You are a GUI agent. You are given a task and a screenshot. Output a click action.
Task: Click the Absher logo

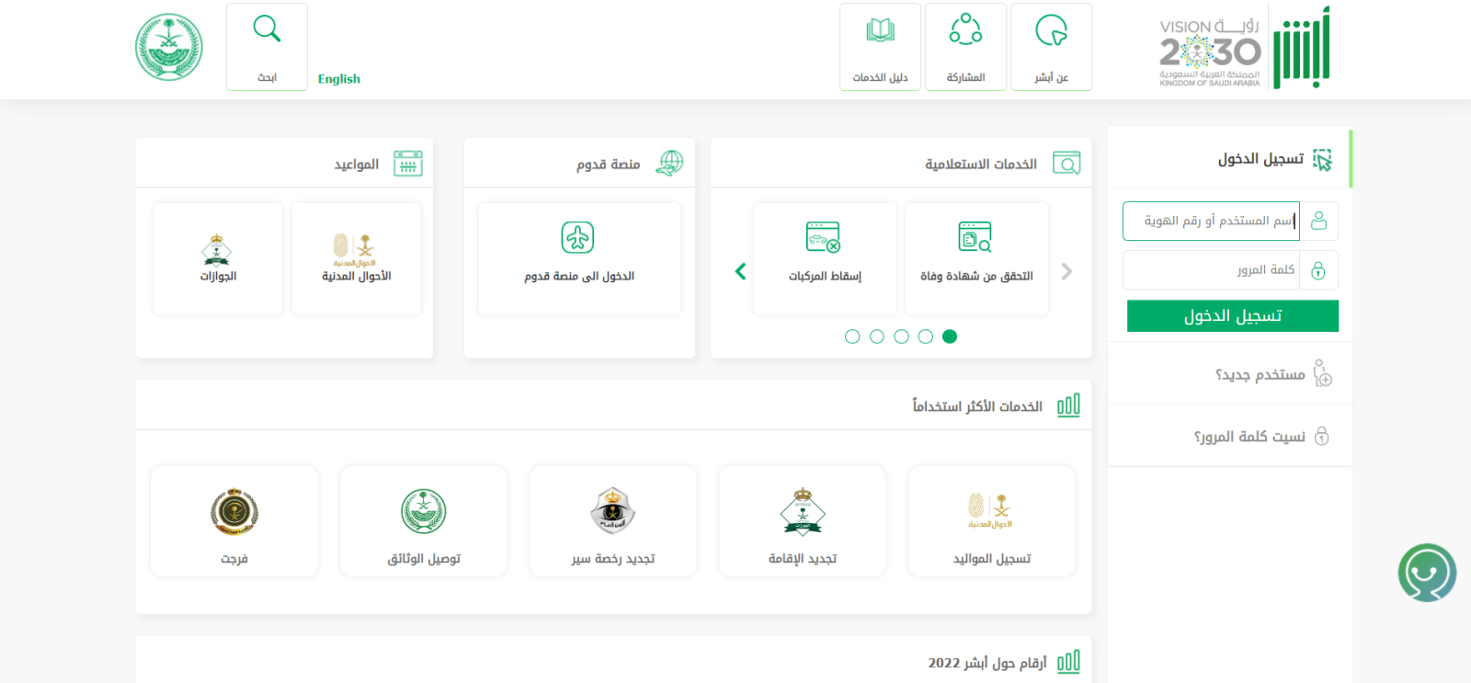pyautogui.click(x=1301, y=48)
